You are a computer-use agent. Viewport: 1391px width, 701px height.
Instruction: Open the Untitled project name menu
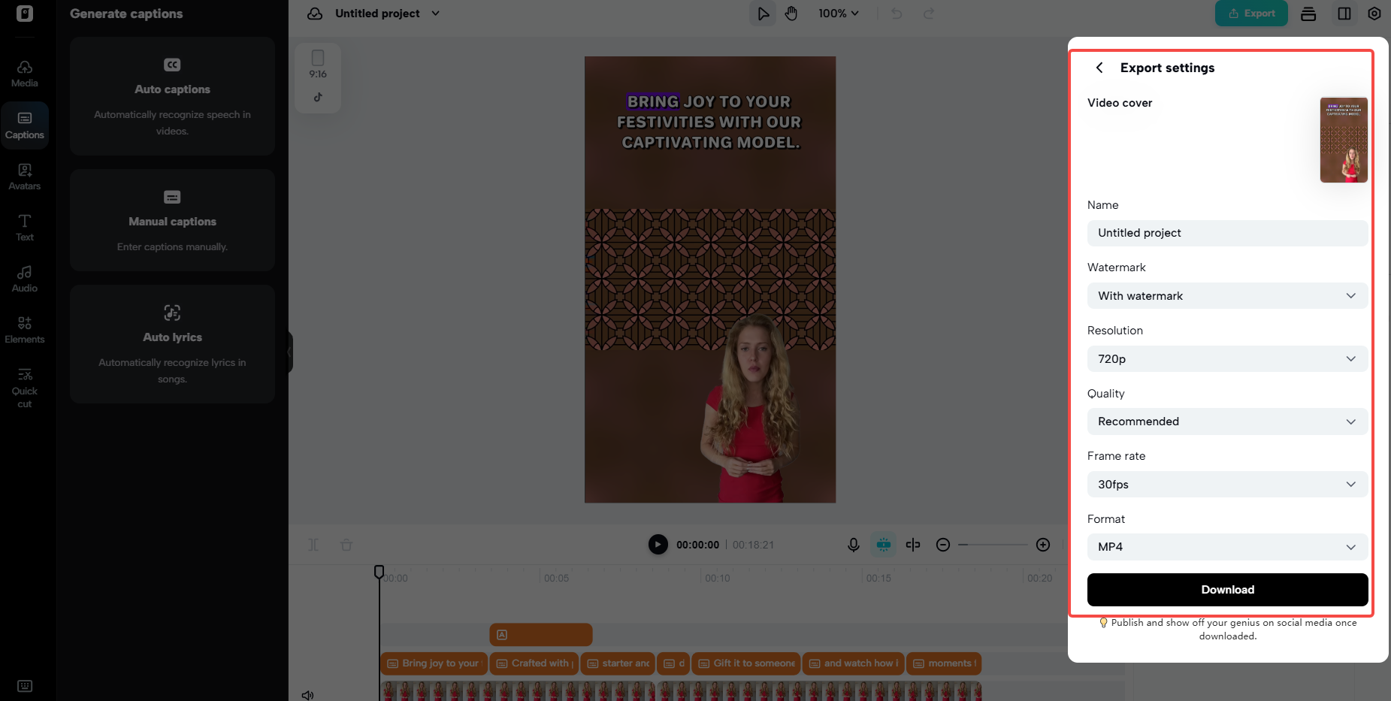(x=387, y=13)
